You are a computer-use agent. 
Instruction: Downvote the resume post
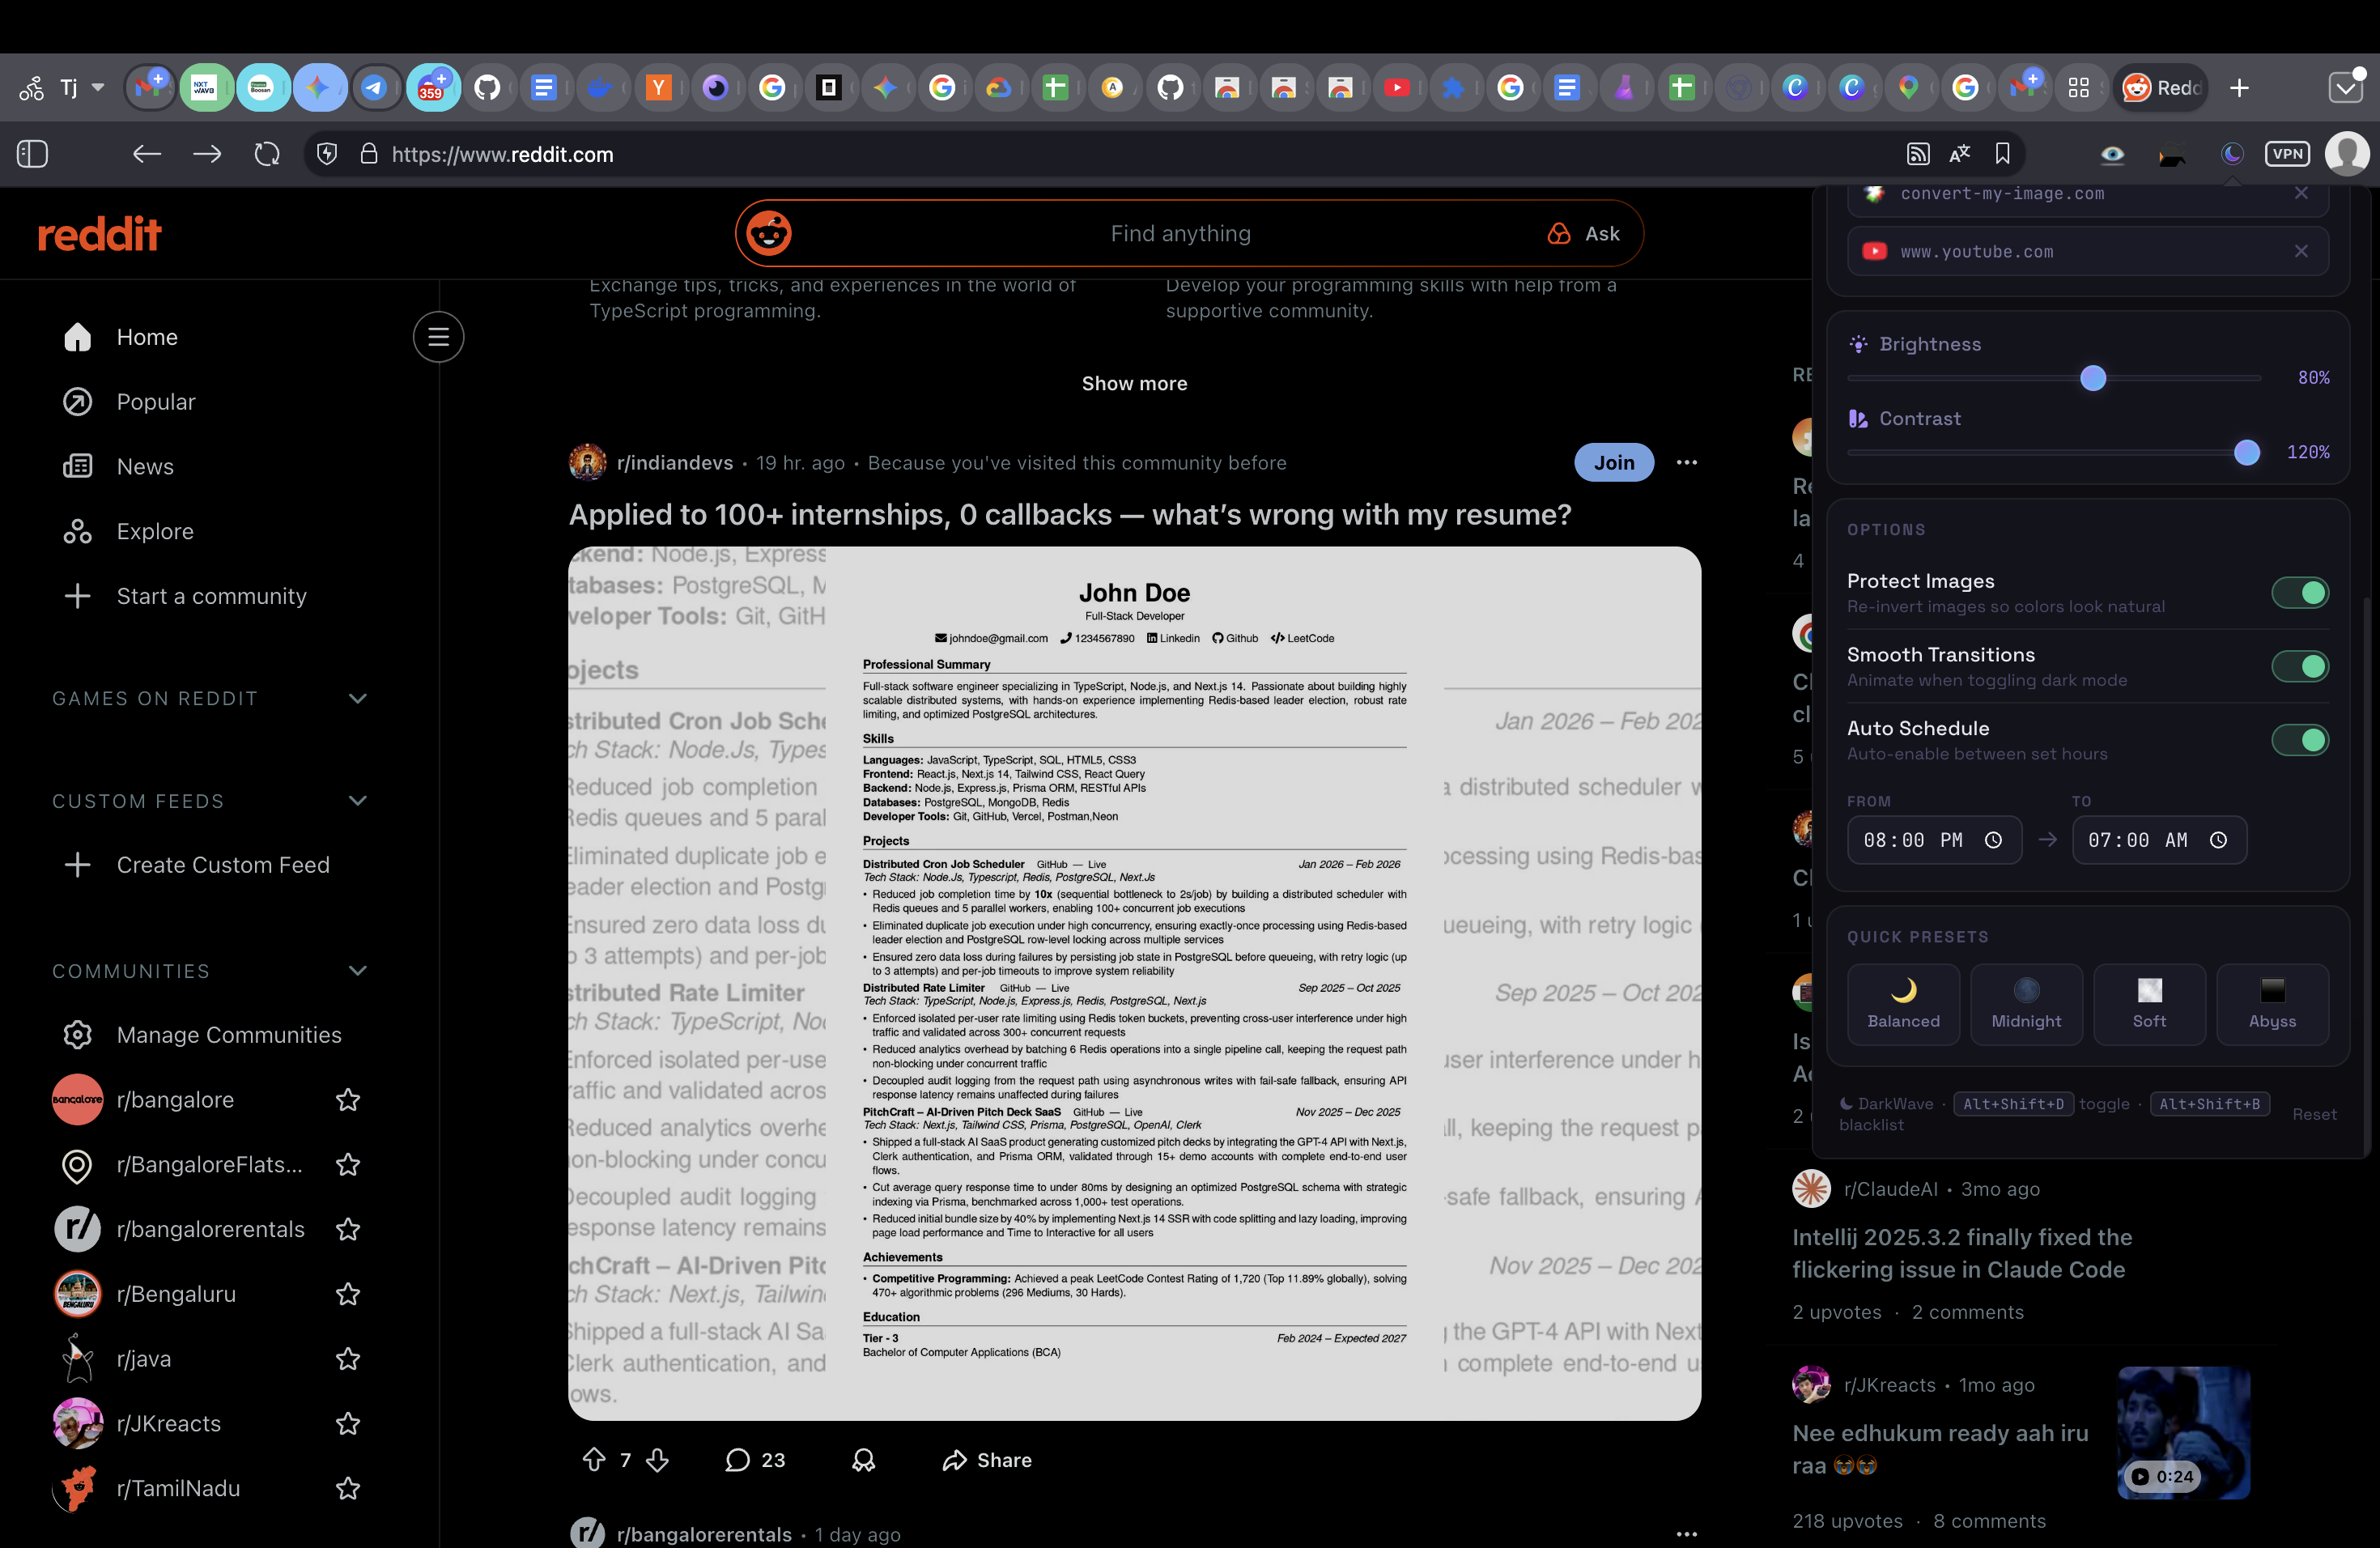point(658,1460)
